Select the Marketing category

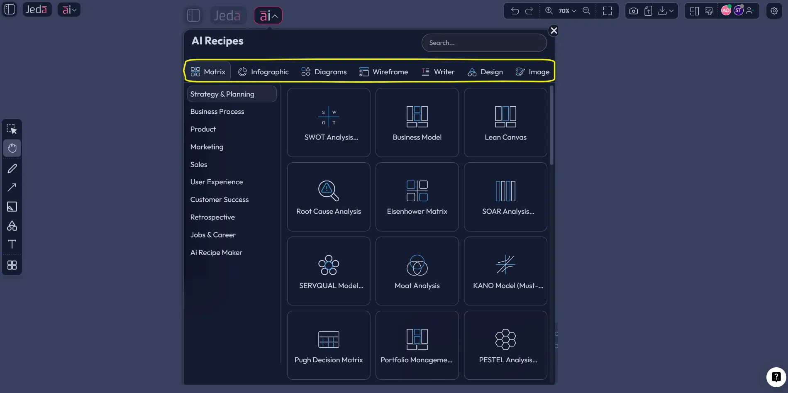tap(207, 147)
